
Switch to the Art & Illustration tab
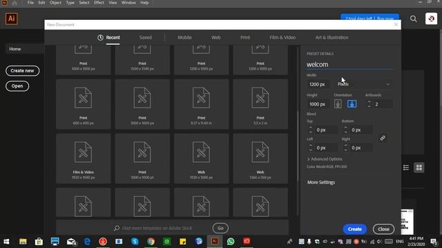331,37
